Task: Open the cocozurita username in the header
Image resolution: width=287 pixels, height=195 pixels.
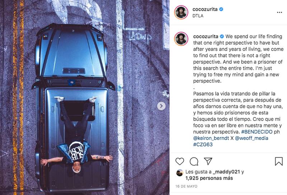Action: coord(205,9)
